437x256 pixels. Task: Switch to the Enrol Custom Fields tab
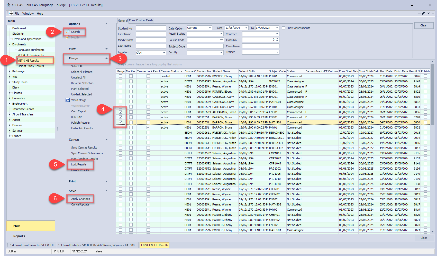(141, 20)
